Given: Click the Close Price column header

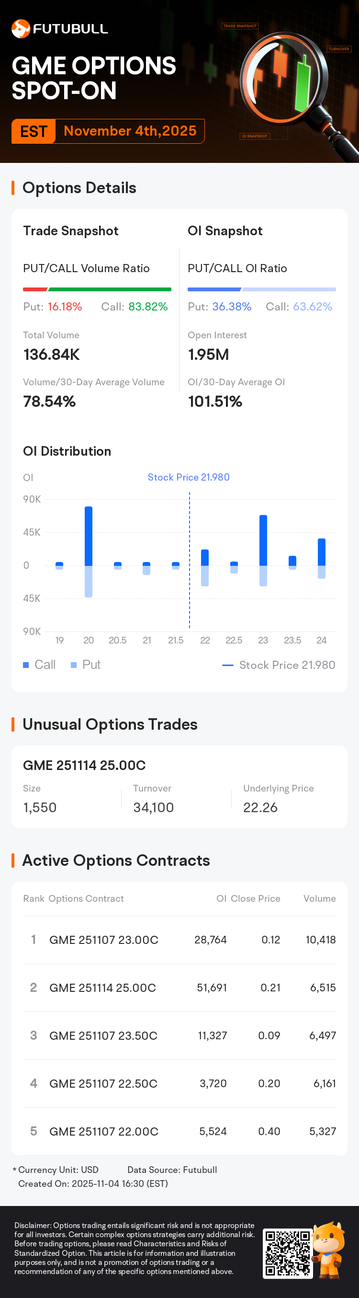Looking at the screenshot, I should pyautogui.click(x=255, y=898).
